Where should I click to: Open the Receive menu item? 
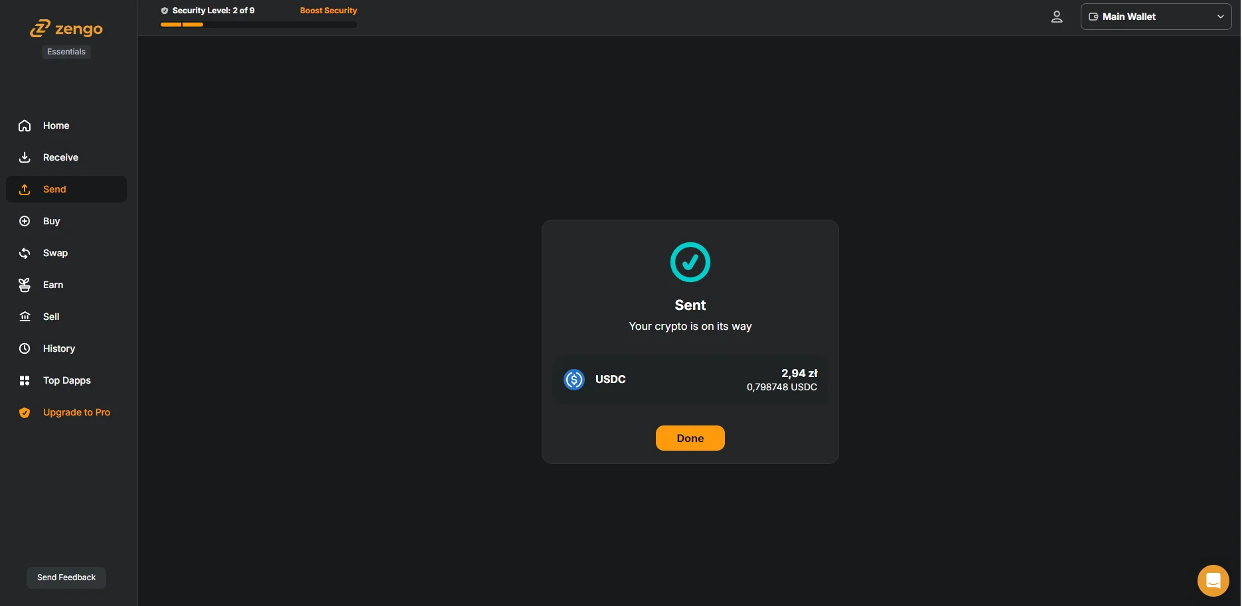pos(60,157)
